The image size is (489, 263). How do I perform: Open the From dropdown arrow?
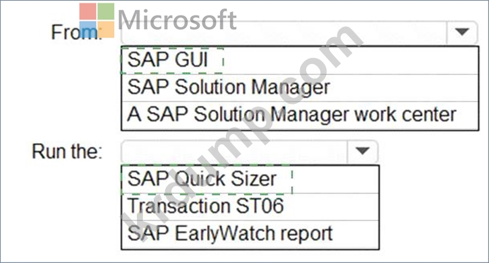coord(462,32)
